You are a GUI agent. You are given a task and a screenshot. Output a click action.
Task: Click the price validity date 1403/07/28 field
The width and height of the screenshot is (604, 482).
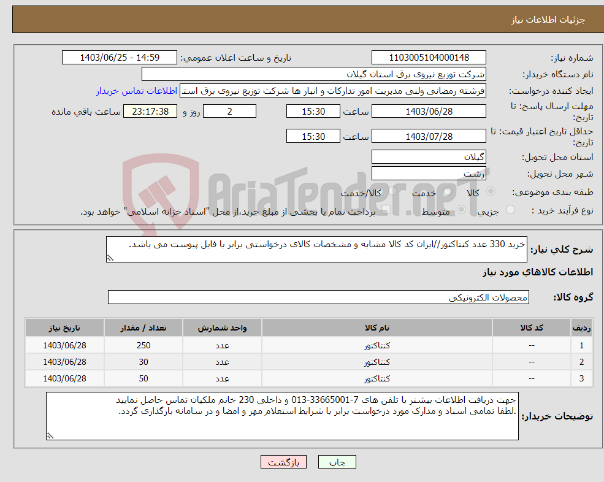[x=429, y=136]
